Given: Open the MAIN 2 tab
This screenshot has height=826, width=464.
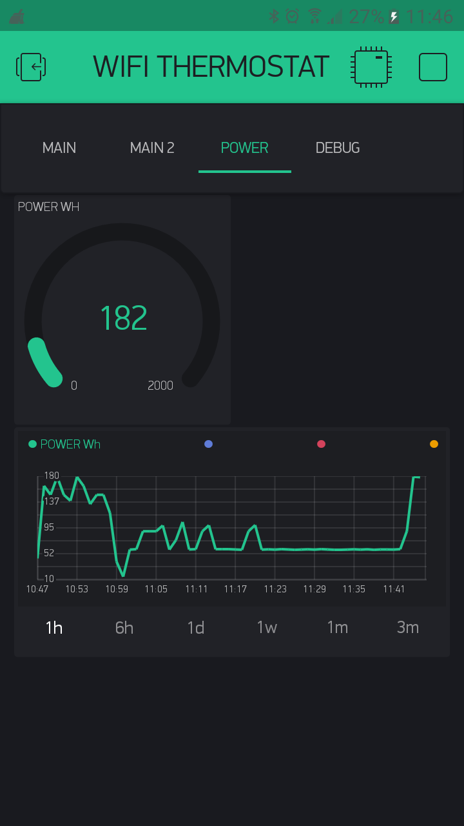Looking at the screenshot, I should pyautogui.click(x=152, y=148).
